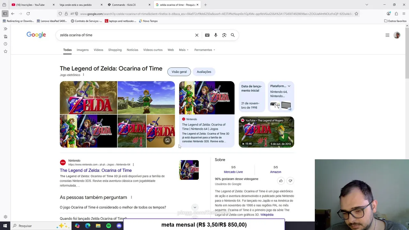Expand the Mais search filter dropdown
Image resolution: width=409 pixels, height=230 pixels.
(184, 50)
